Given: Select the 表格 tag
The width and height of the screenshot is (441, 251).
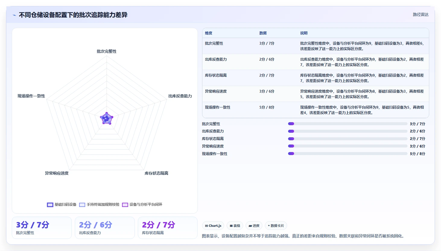Looking at the screenshot, I should click(x=235, y=226).
